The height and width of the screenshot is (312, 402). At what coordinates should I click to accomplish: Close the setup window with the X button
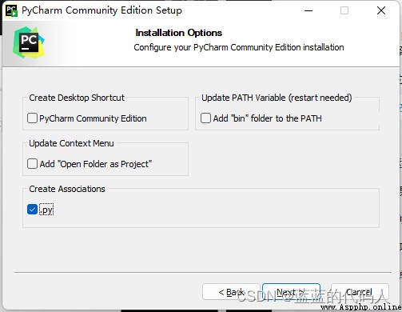(x=381, y=10)
